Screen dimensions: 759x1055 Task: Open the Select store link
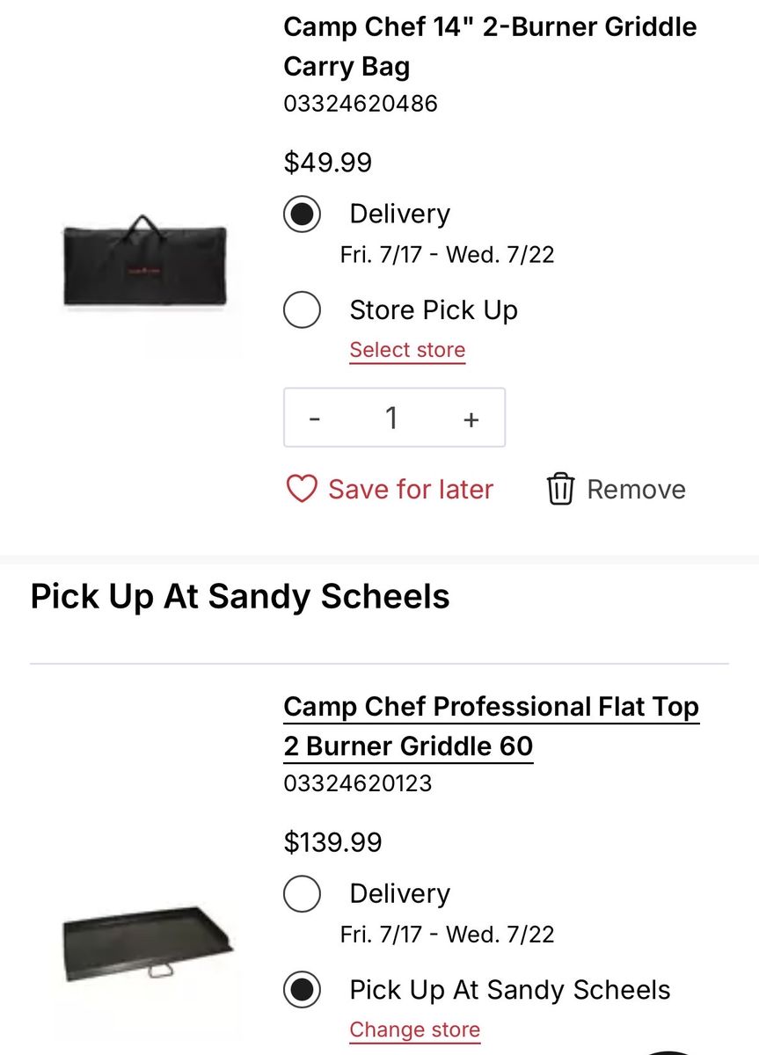[x=407, y=350]
